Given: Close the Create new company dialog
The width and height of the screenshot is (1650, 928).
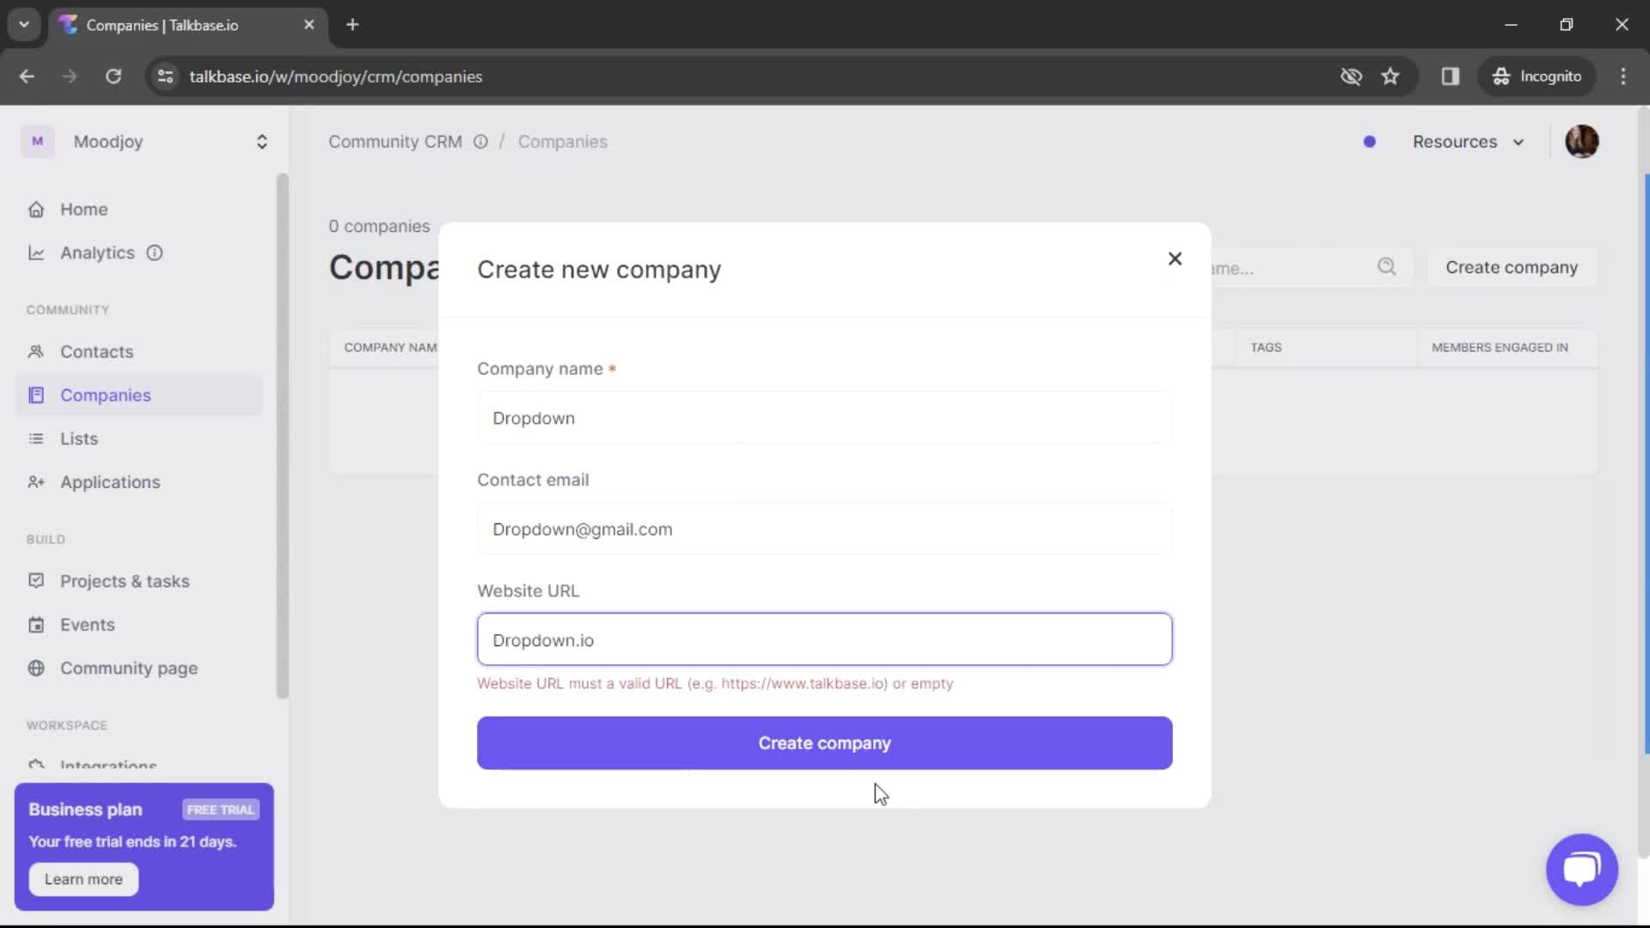Looking at the screenshot, I should (1175, 259).
